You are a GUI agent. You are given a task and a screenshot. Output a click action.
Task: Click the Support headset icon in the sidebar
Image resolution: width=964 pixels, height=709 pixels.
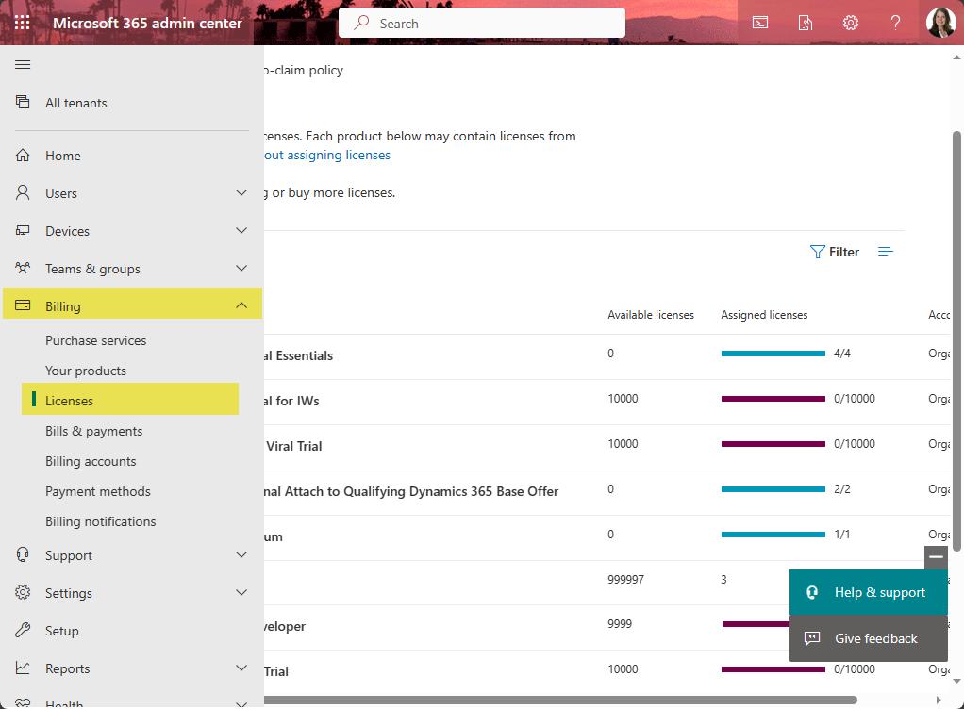pyautogui.click(x=23, y=554)
